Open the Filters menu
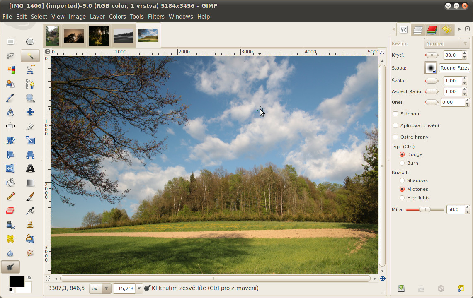This screenshot has height=298, width=473. coord(156,17)
